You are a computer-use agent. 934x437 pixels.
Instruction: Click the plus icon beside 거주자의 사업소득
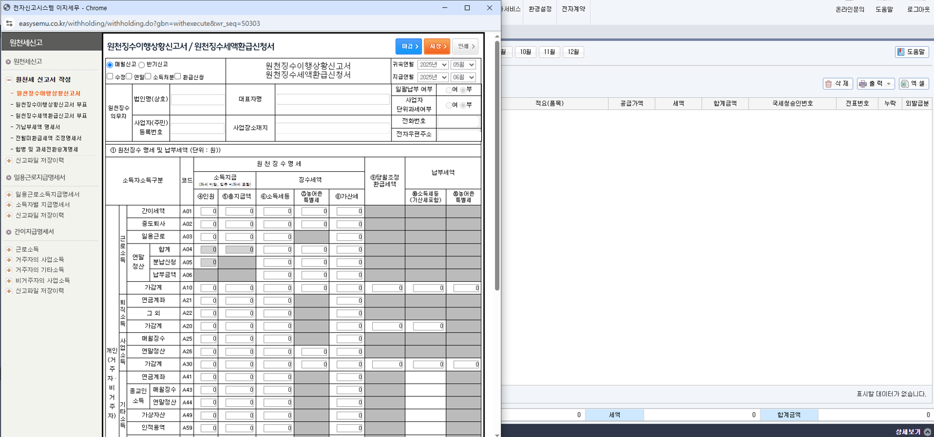click(x=9, y=260)
